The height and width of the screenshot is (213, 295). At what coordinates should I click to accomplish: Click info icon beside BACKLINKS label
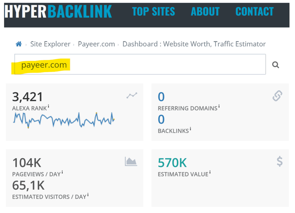coord(190,129)
